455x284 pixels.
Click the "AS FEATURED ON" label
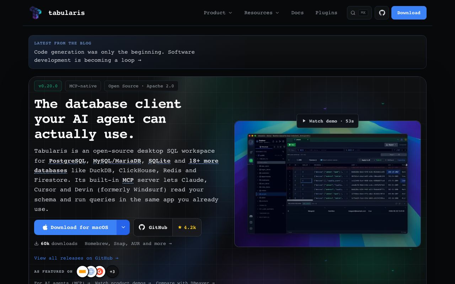[53, 272]
